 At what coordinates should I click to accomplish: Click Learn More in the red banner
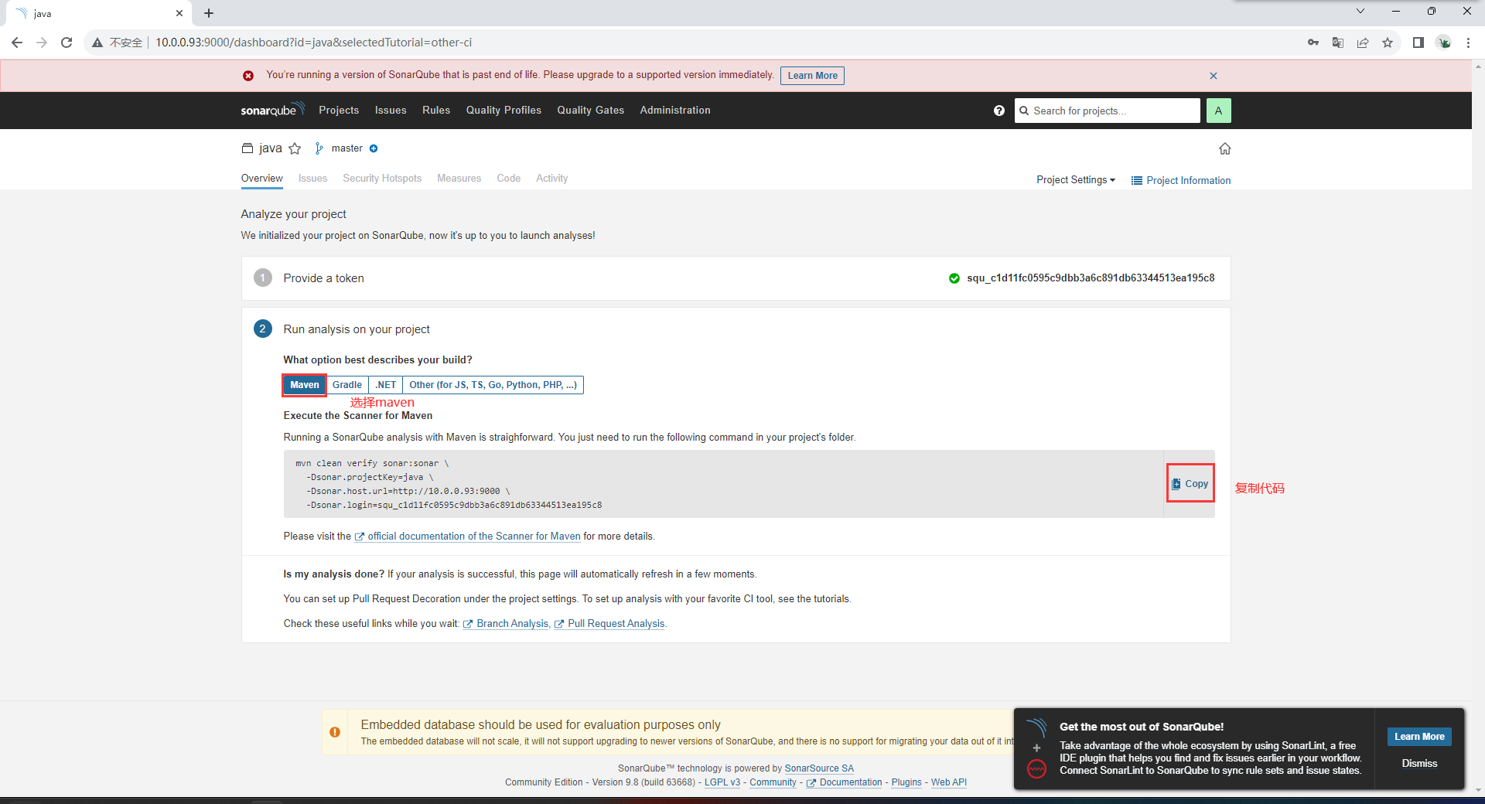812,75
